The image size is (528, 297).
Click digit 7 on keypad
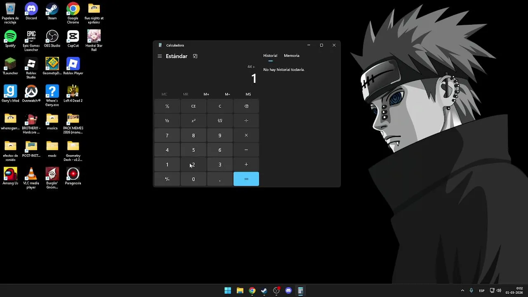pos(167,135)
